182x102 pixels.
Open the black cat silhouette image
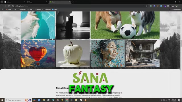click(73, 25)
